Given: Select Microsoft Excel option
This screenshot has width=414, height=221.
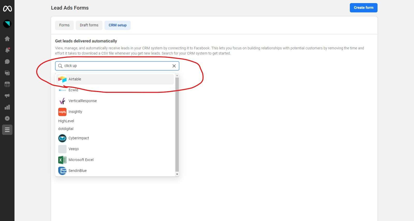Looking at the screenshot, I should click(x=115, y=160).
